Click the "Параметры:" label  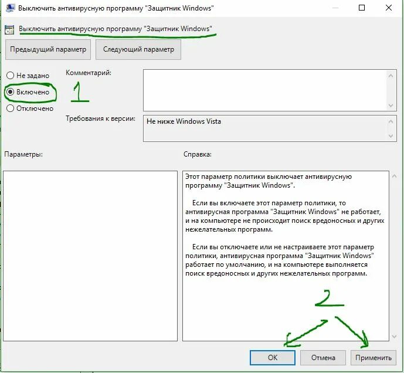[x=23, y=154]
